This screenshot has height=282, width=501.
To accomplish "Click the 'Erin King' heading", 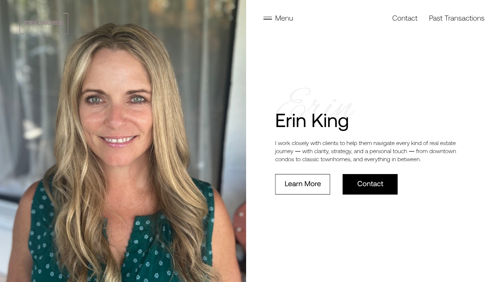I will coord(312,121).
